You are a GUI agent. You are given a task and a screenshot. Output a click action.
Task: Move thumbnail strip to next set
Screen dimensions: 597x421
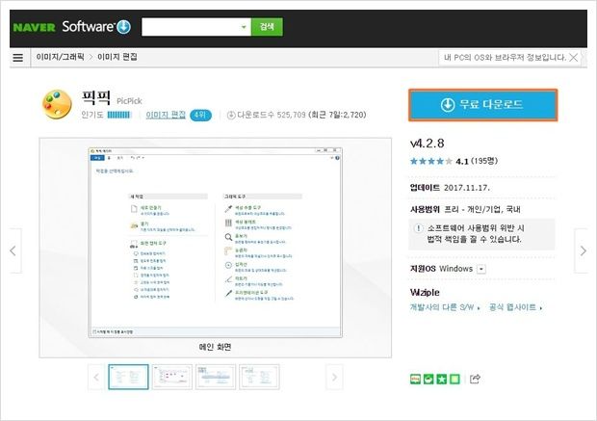point(334,378)
